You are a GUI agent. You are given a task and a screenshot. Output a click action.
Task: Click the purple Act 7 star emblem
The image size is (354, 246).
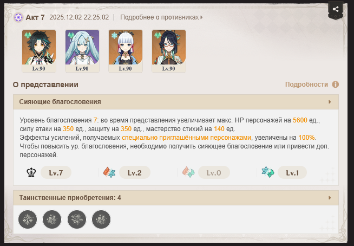click(18, 17)
